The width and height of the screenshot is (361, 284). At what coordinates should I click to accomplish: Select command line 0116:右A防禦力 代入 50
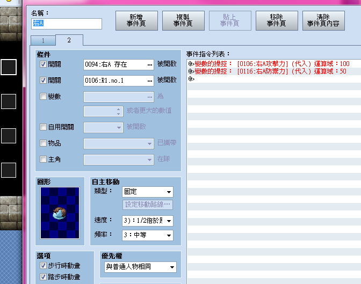[x=274, y=71]
